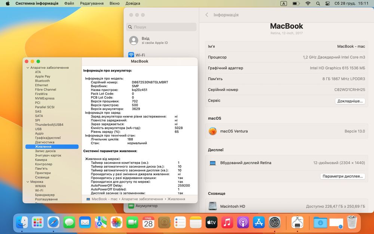
Task: Select Apple Pay in the hardware tree
Action: pos(43,76)
